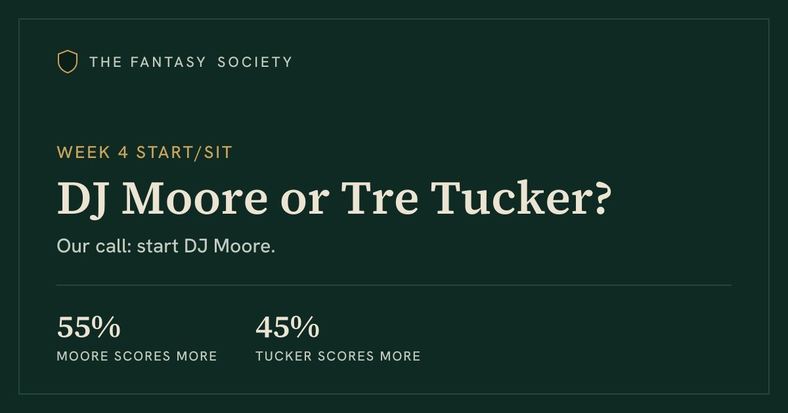
Task: Click the word Moore in the headline
Action: tap(196, 198)
